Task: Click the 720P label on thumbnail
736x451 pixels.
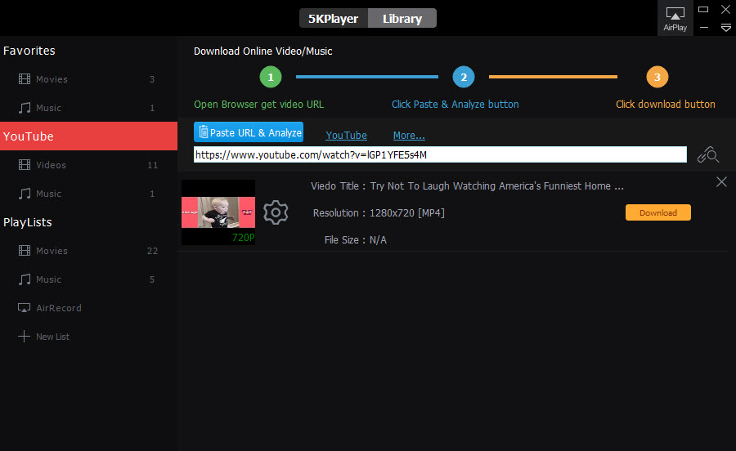Action: pos(243,238)
